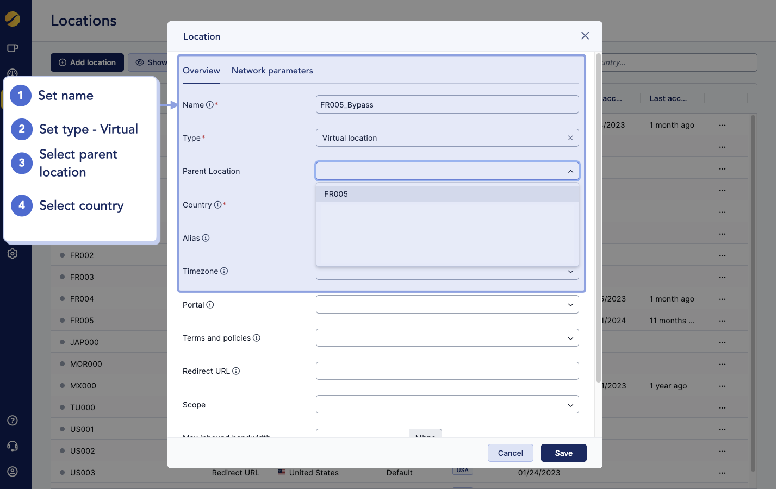Clear the Virtual location type selection
Image resolution: width=783 pixels, height=489 pixels.
point(570,138)
